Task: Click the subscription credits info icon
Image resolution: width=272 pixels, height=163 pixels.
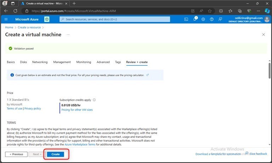Action: point(94,100)
